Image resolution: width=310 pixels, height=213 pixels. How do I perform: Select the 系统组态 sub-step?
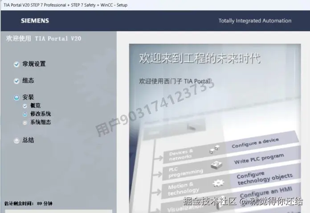[x=41, y=122]
